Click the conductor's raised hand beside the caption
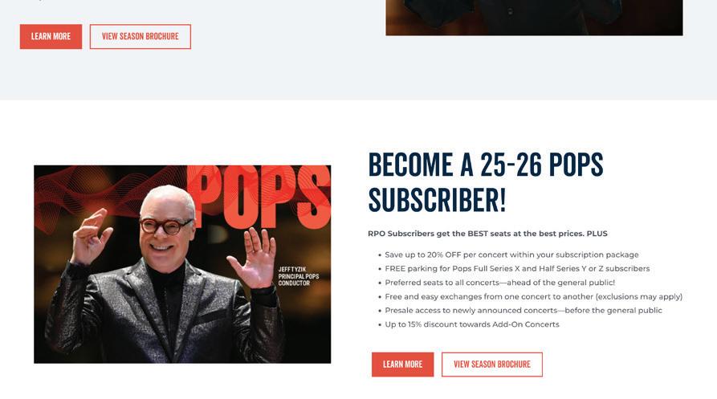Image resolution: width=717 pixels, height=399 pixels. [254, 259]
